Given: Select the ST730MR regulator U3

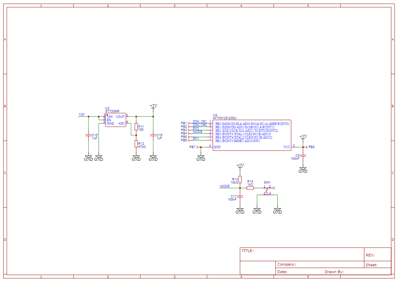Looking at the screenshot, I should pyautogui.click(x=115, y=120).
